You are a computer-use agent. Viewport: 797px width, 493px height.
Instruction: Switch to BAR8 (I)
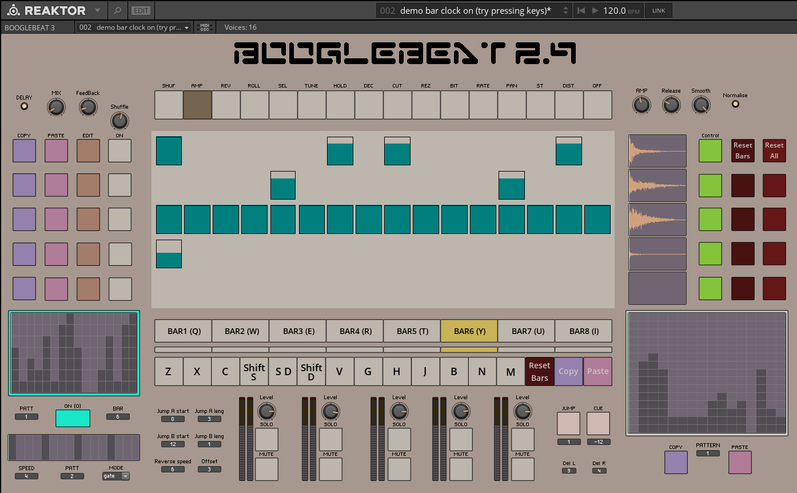[x=584, y=331]
